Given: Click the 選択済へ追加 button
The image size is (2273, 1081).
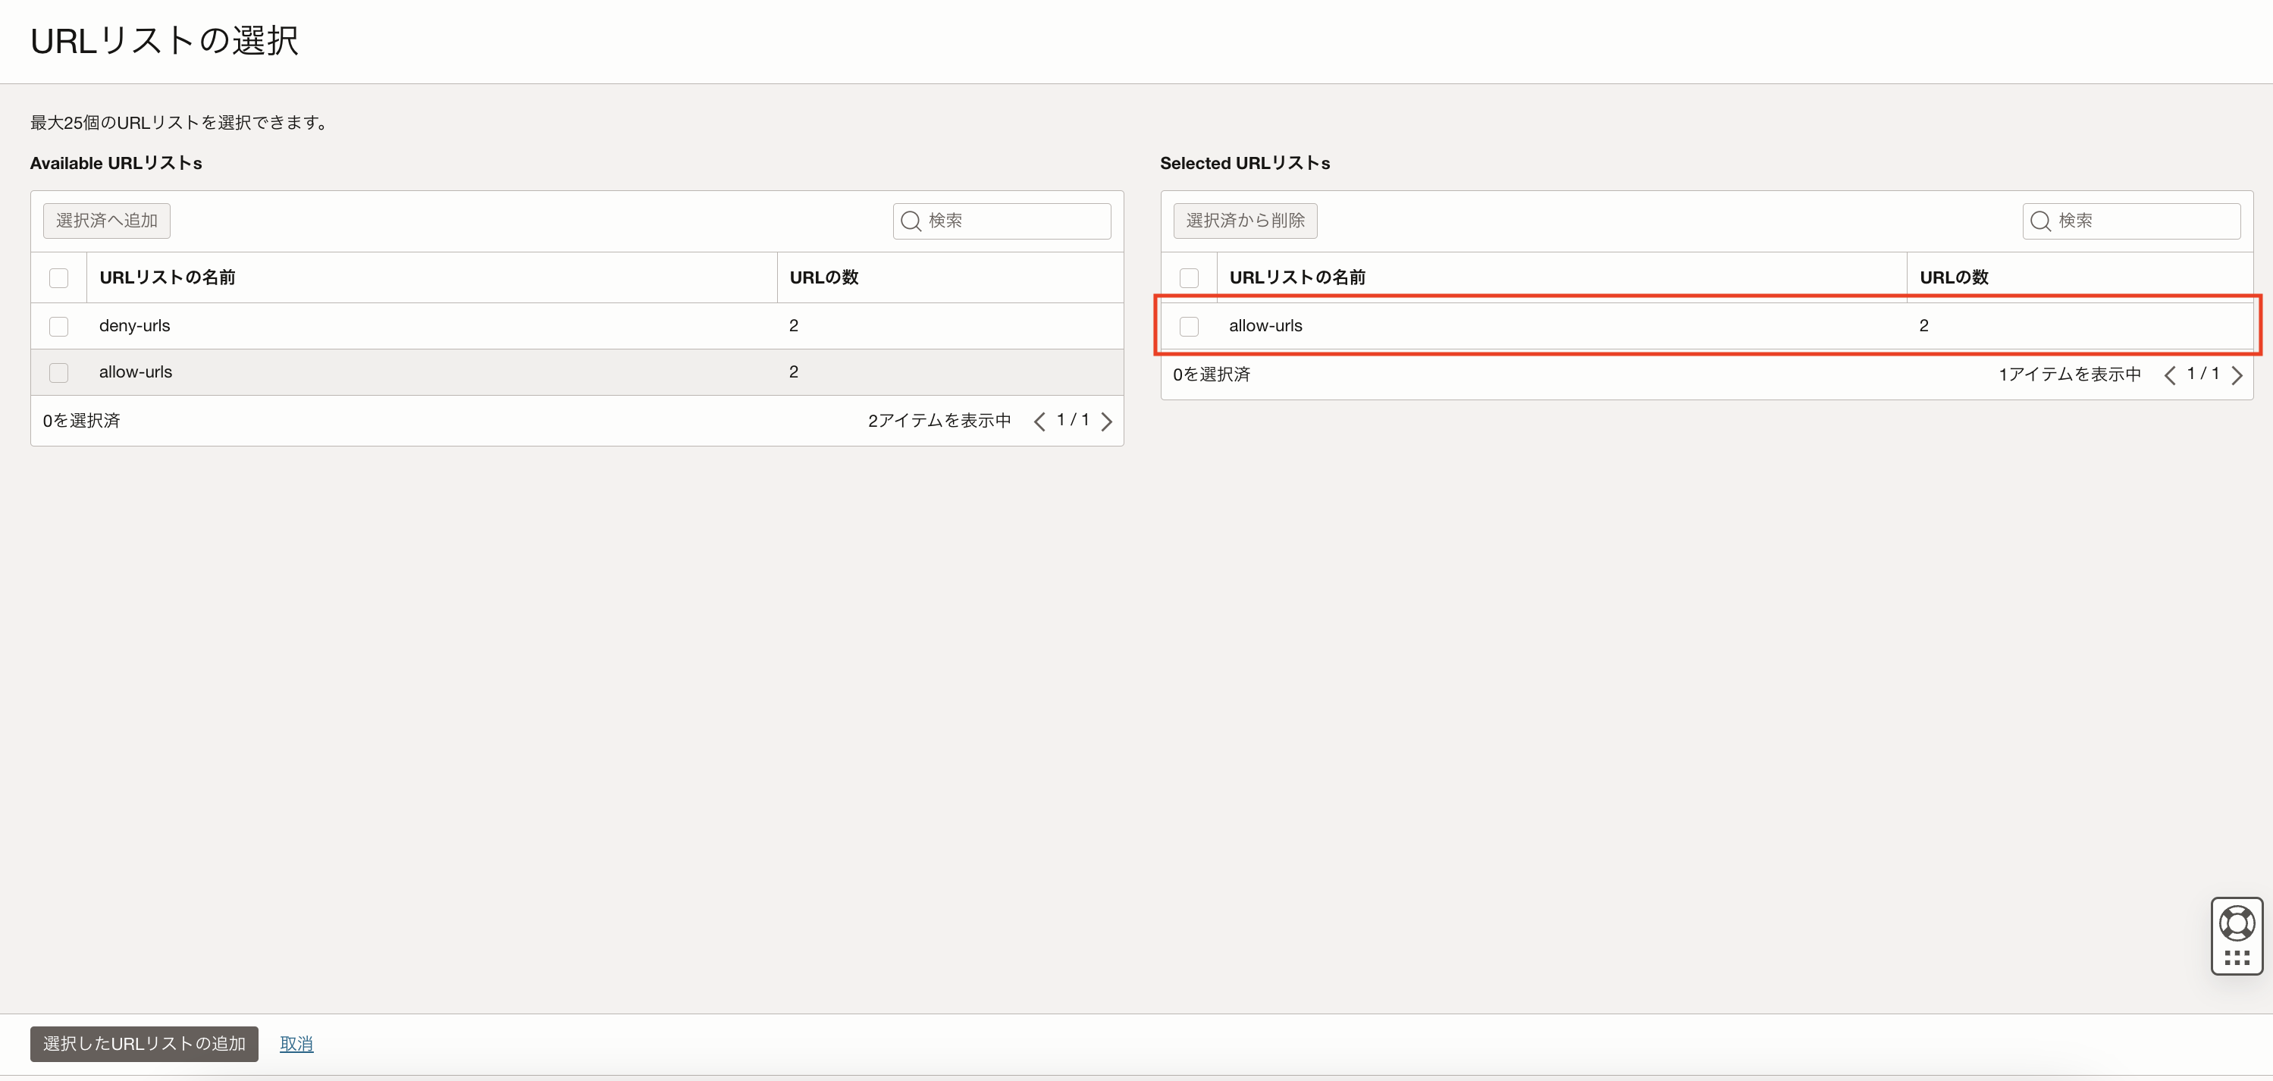Looking at the screenshot, I should [x=107, y=221].
